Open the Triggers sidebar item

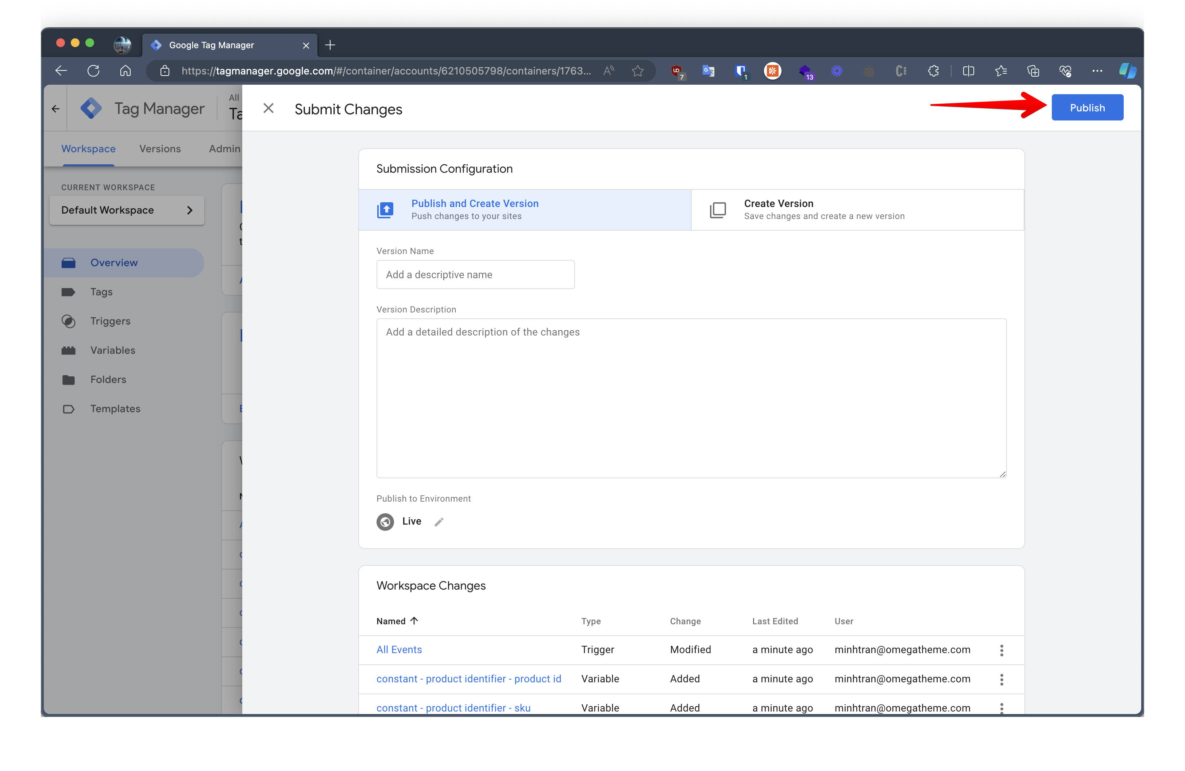coord(110,321)
